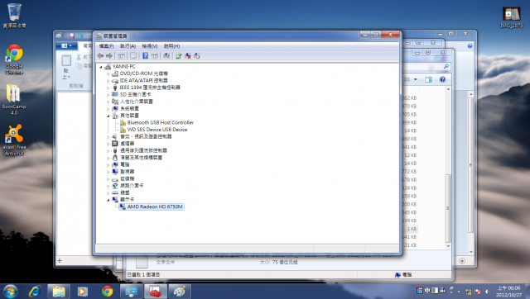530x299 pixels.
Task: Open Recycle Bin desktop icon
Action: tap(14, 16)
